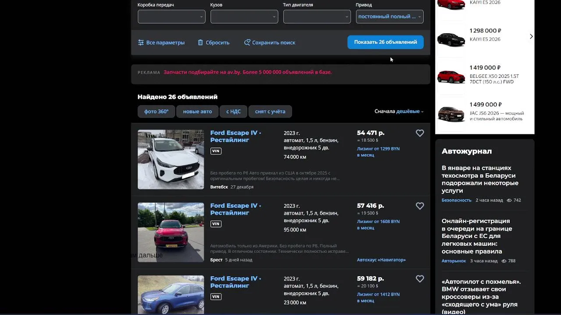
Task: Click the Витебск 27 декабря location text
Action: pyautogui.click(x=232, y=187)
